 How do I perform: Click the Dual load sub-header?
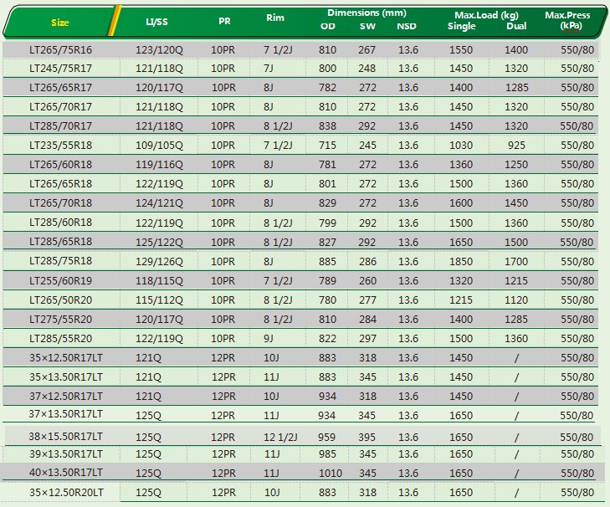516,26
